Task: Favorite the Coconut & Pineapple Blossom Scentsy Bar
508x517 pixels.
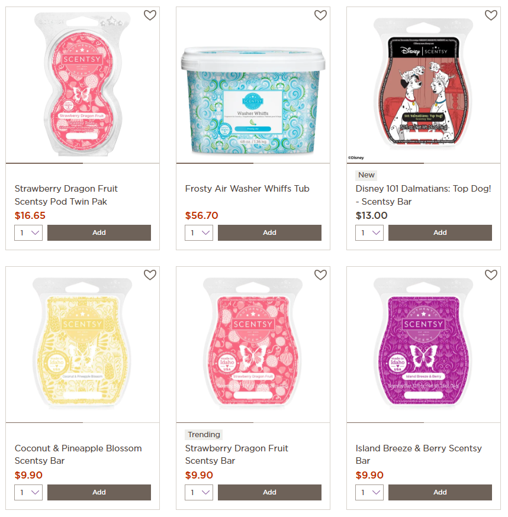Action: (x=150, y=274)
